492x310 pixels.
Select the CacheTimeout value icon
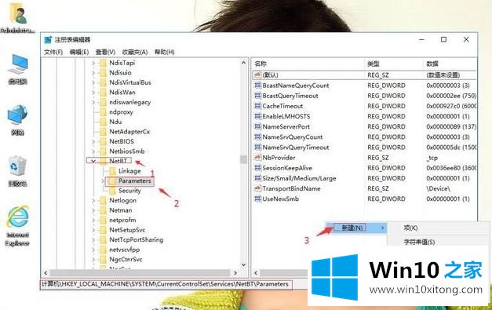(257, 106)
